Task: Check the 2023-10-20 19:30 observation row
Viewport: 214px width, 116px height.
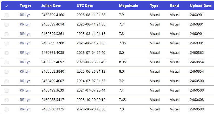Action: pos(6,109)
